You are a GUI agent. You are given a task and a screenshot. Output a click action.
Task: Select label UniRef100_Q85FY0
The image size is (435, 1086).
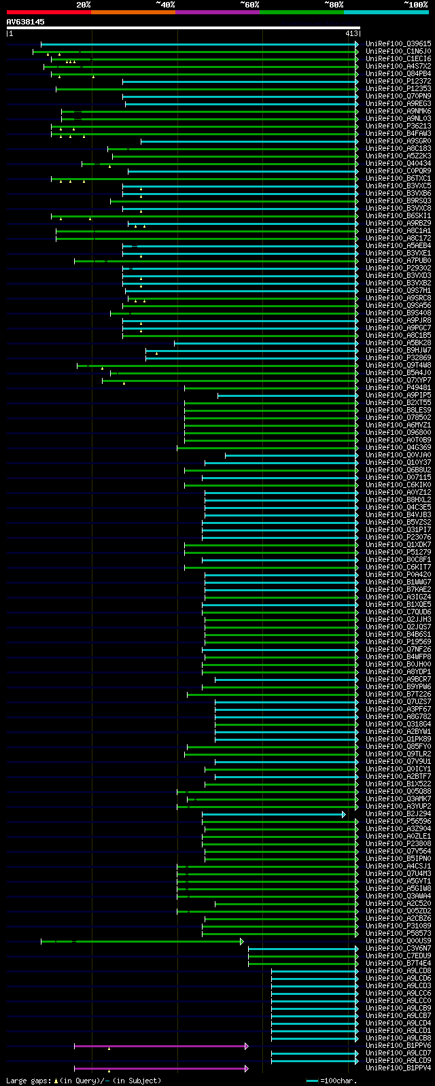(398, 746)
